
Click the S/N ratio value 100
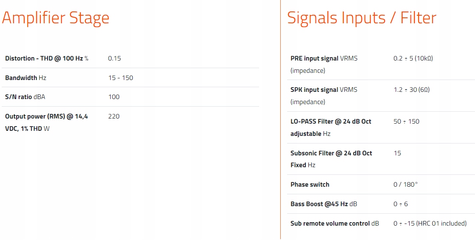[114, 97]
